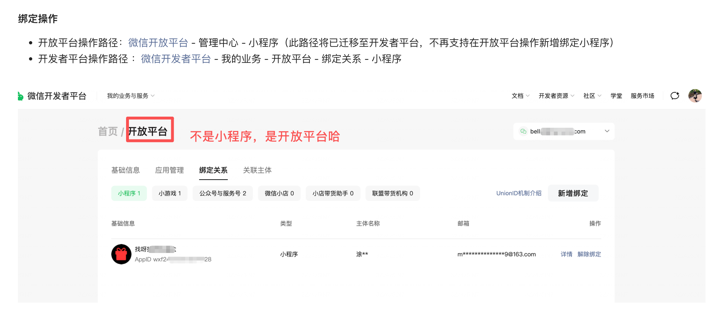Expand the 开发者资源 dropdown menu

point(556,96)
